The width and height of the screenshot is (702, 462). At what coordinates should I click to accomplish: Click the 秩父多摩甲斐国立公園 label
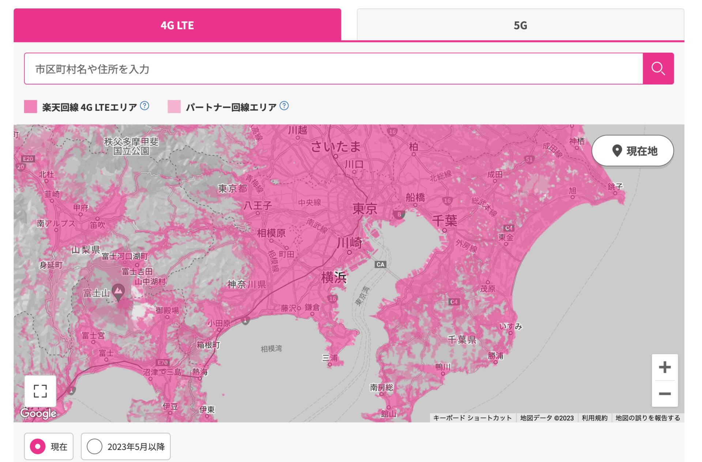[x=131, y=146]
